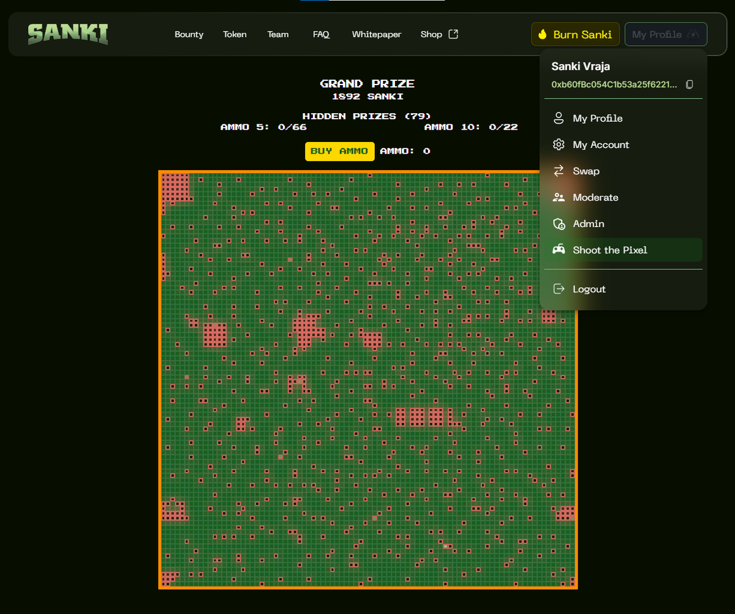Click the flame icon in Burn Sanki
The height and width of the screenshot is (614, 735).
click(542, 34)
